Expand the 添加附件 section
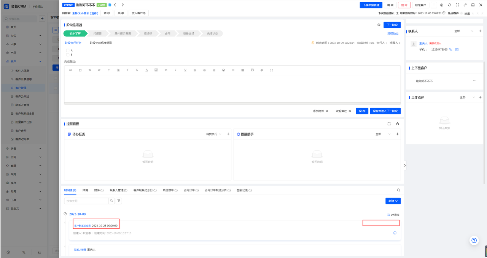487x258 pixels. pos(320,111)
